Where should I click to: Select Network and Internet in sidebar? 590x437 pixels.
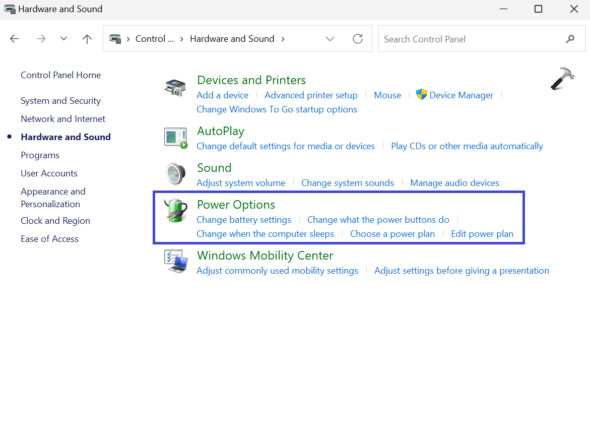click(x=63, y=119)
